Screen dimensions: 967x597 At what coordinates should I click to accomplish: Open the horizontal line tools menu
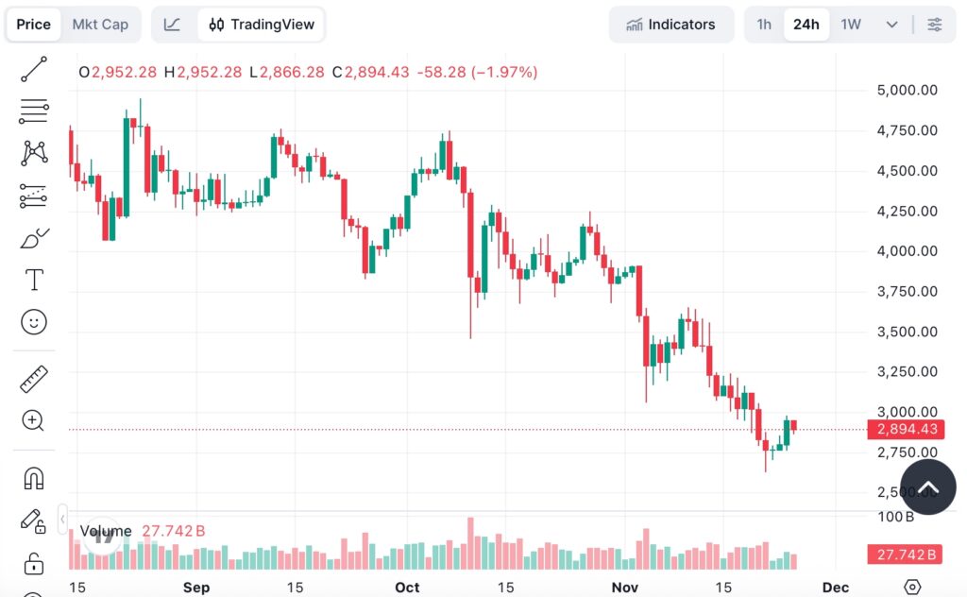[33, 111]
